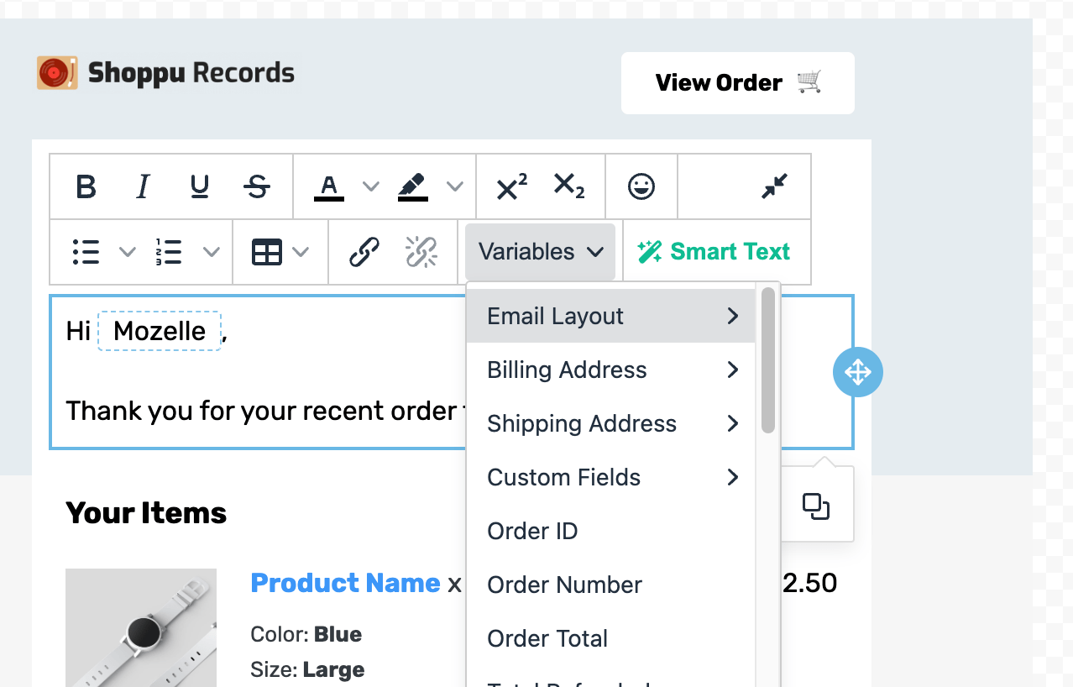Toggle underline formatting

[199, 186]
